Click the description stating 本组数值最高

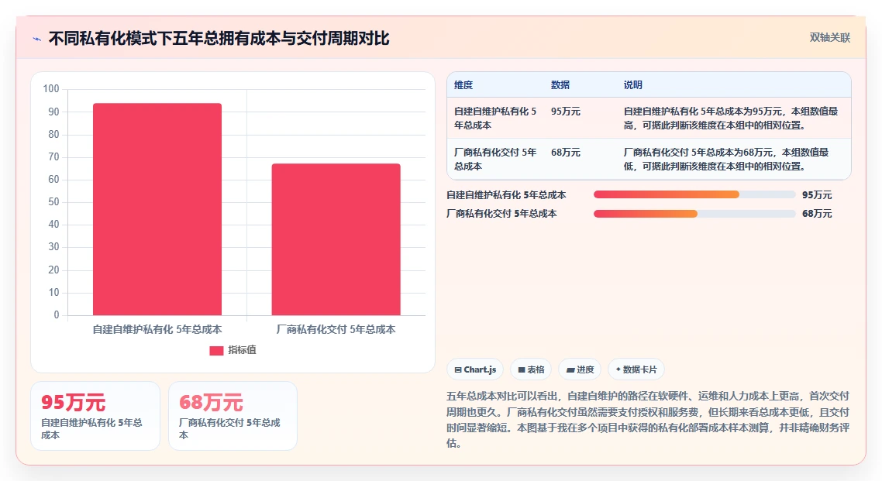click(x=731, y=118)
